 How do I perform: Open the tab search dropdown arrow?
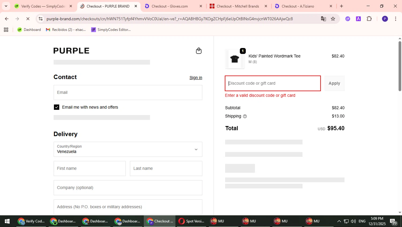(6, 6)
